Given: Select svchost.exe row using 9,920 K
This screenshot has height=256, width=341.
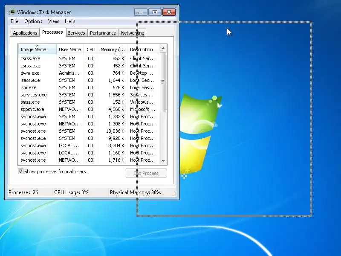Looking at the screenshot, I should [x=89, y=138].
